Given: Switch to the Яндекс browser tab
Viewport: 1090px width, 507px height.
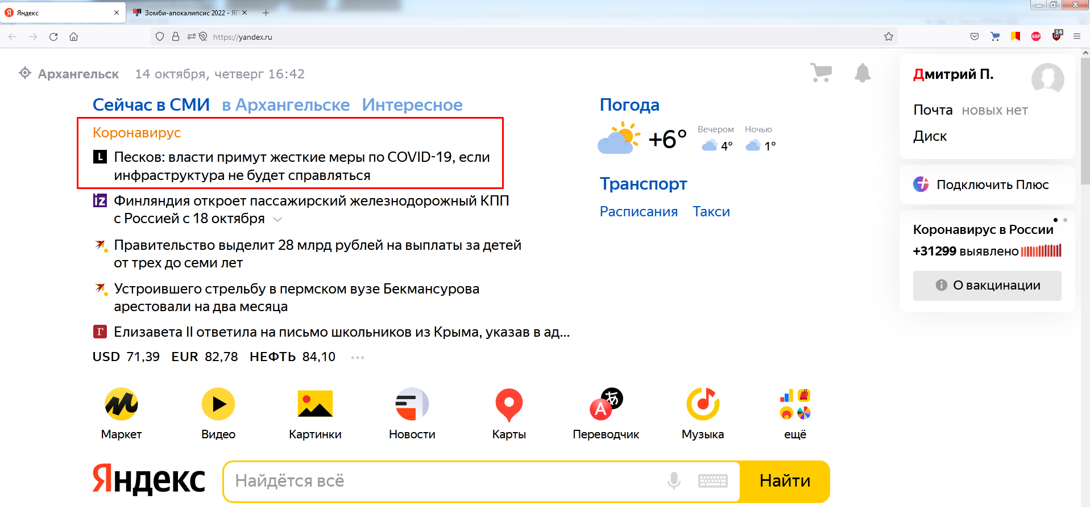Looking at the screenshot, I should pos(63,12).
